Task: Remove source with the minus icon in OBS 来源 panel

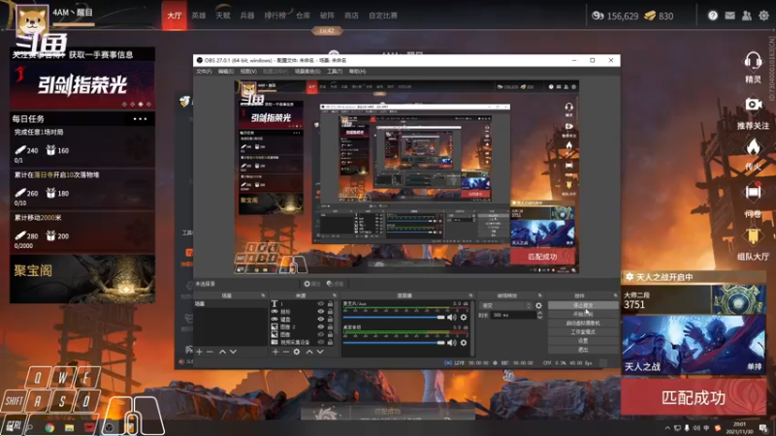Action: point(285,352)
